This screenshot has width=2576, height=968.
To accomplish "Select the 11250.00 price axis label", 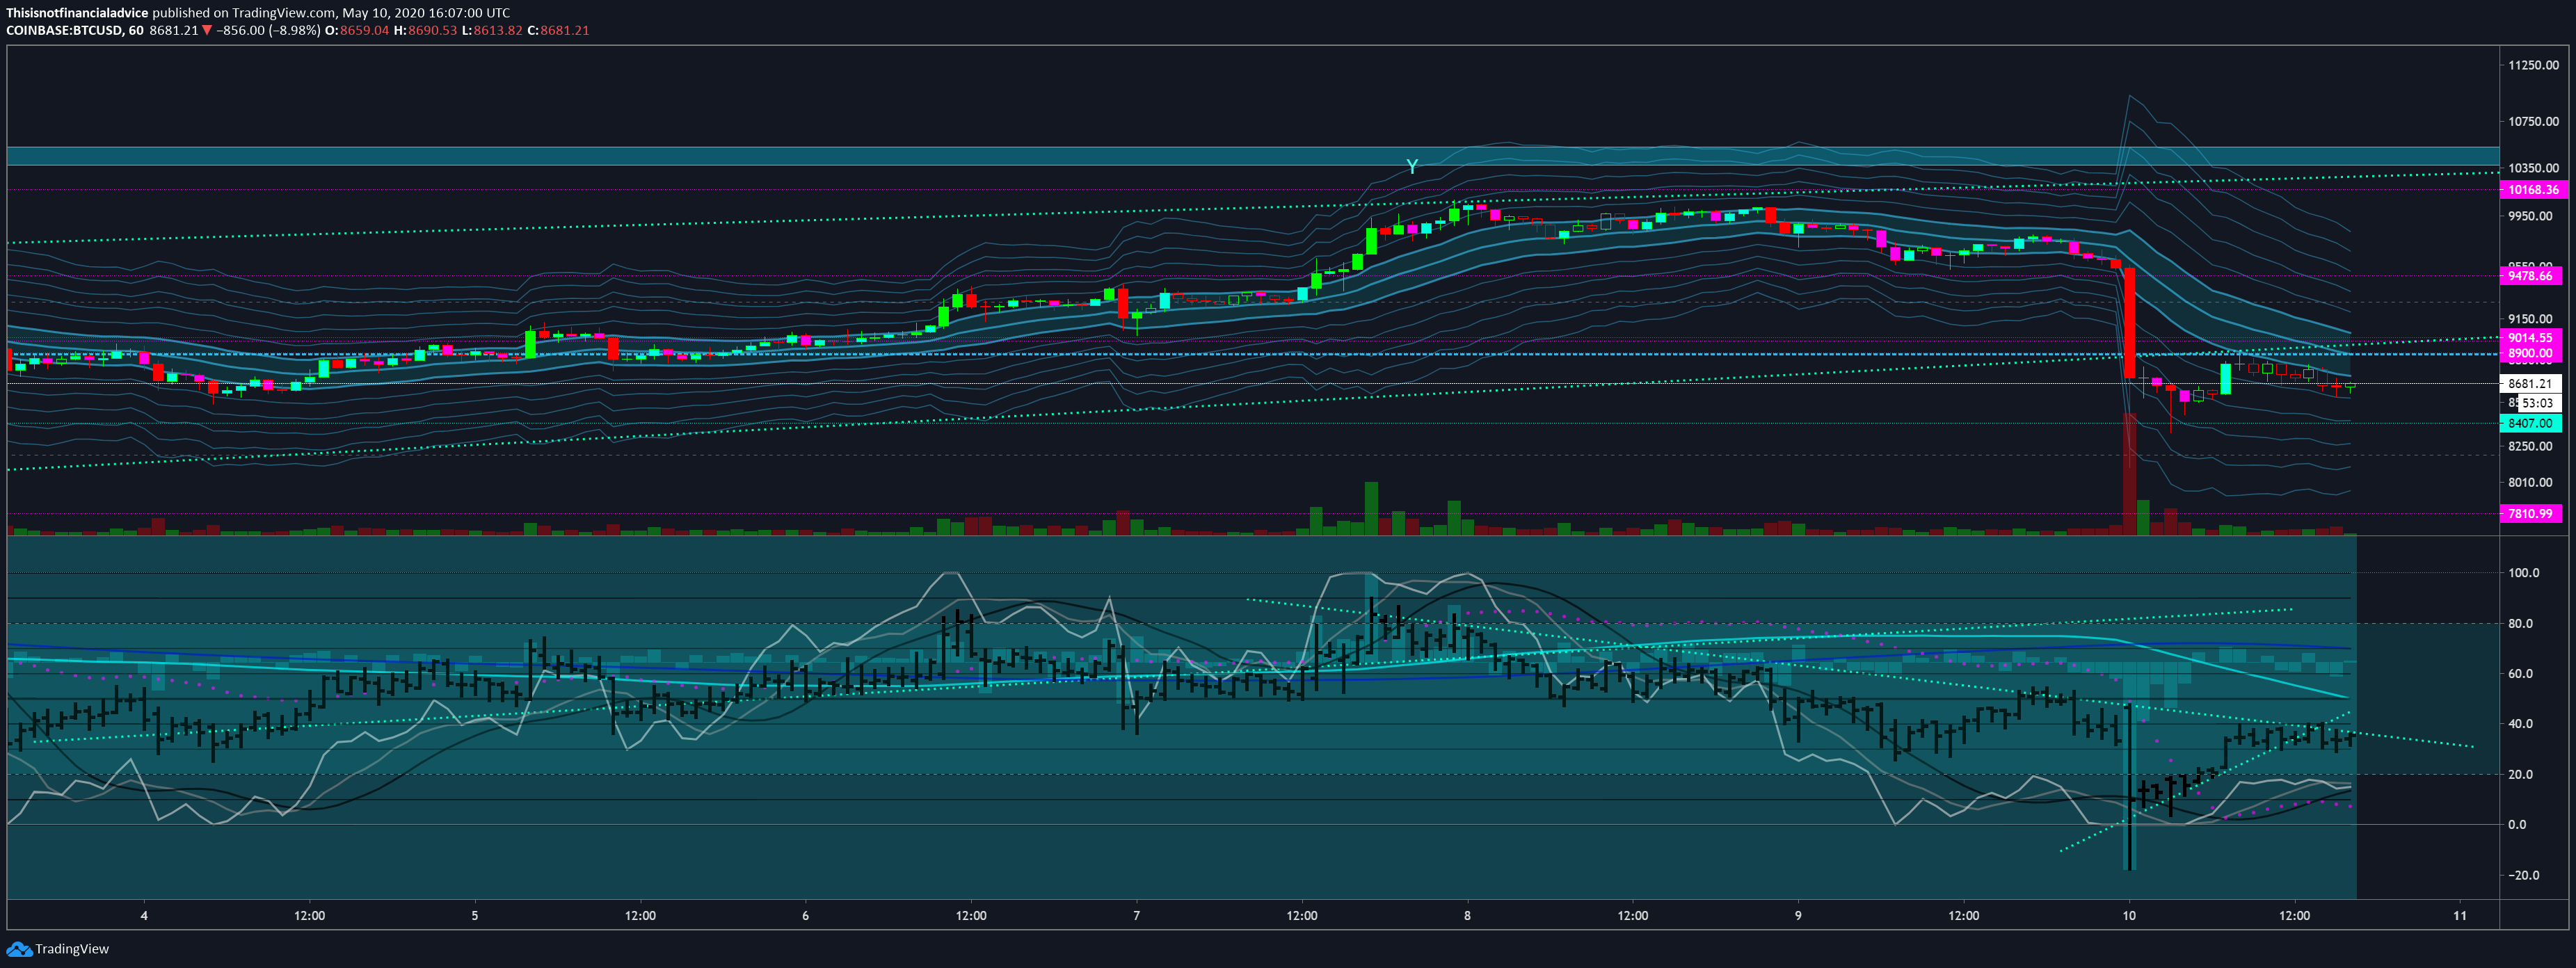I will pyautogui.click(x=2533, y=65).
